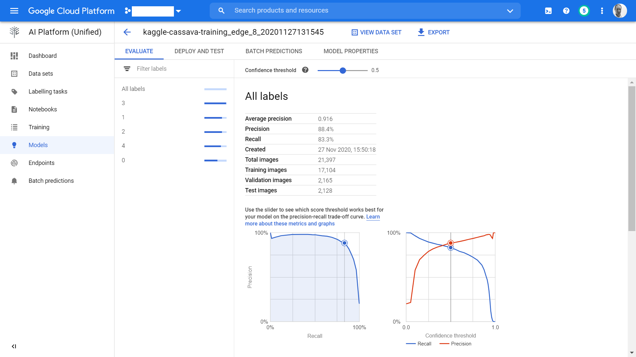
Task: Expand the search bar dropdown arrow
Action: point(510,11)
